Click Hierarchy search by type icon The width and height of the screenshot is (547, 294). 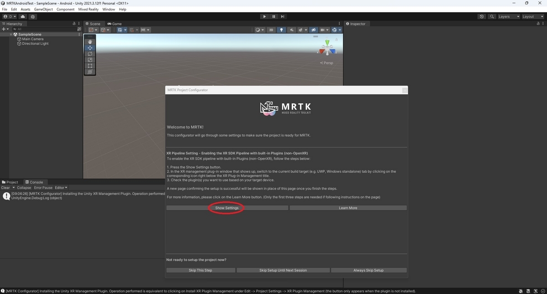[79, 29]
